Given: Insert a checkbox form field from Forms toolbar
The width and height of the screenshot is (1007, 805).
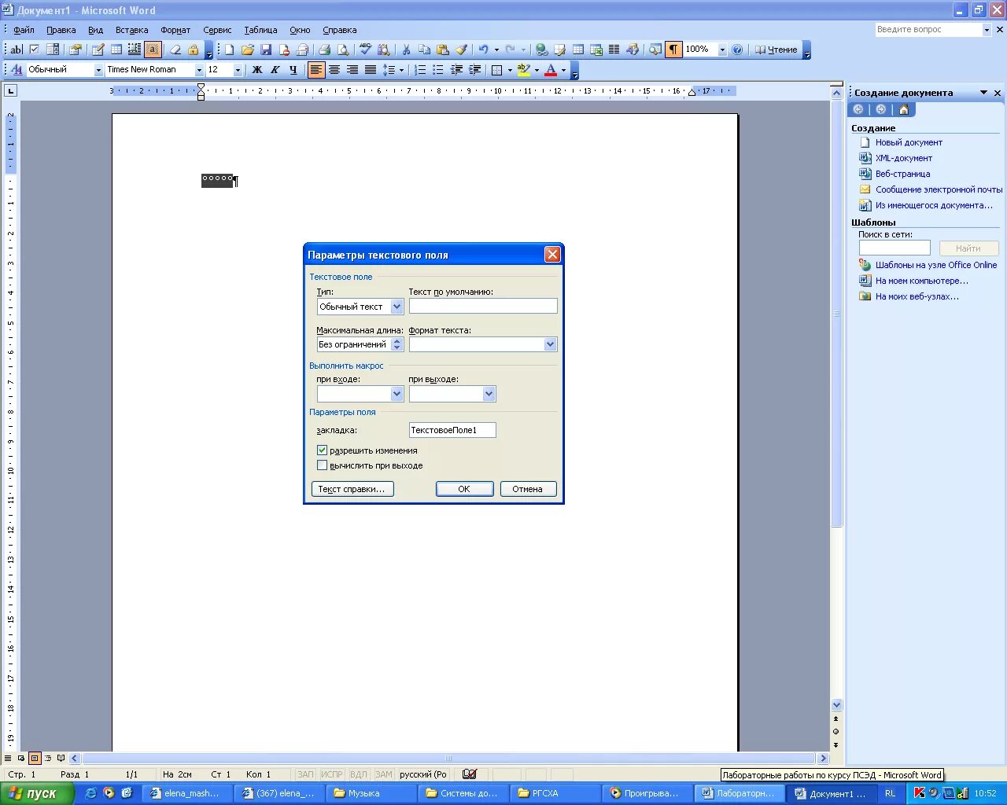Looking at the screenshot, I should coord(34,50).
